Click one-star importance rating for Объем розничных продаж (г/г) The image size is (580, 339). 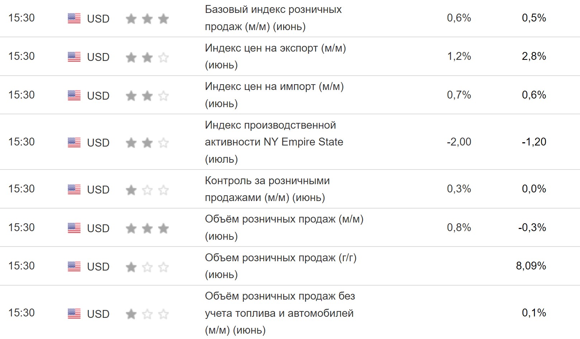147,267
